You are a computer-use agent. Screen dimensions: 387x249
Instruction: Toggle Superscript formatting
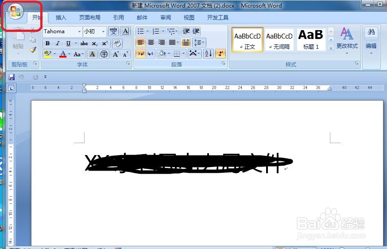coord(104,43)
